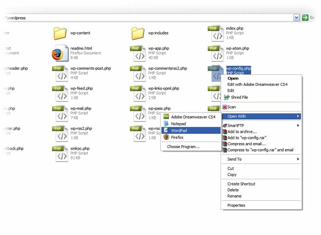The image size is (321, 235).
Task: Select the wp-feed.php file icon
Action: coord(60,93)
